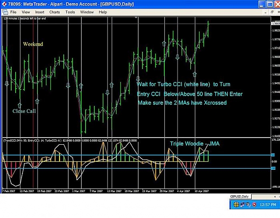Open the Window menu
The width and height of the screenshot is (280, 218).
pos(87,12)
